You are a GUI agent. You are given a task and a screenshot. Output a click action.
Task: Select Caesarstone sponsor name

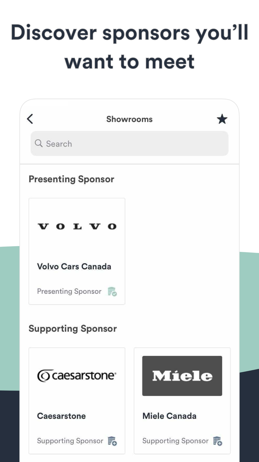[x=61, y=416]
